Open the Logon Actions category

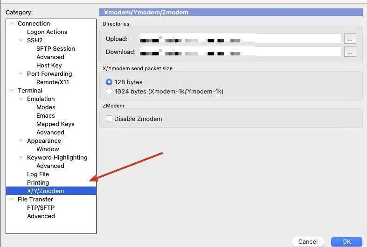tap(47, 32)
